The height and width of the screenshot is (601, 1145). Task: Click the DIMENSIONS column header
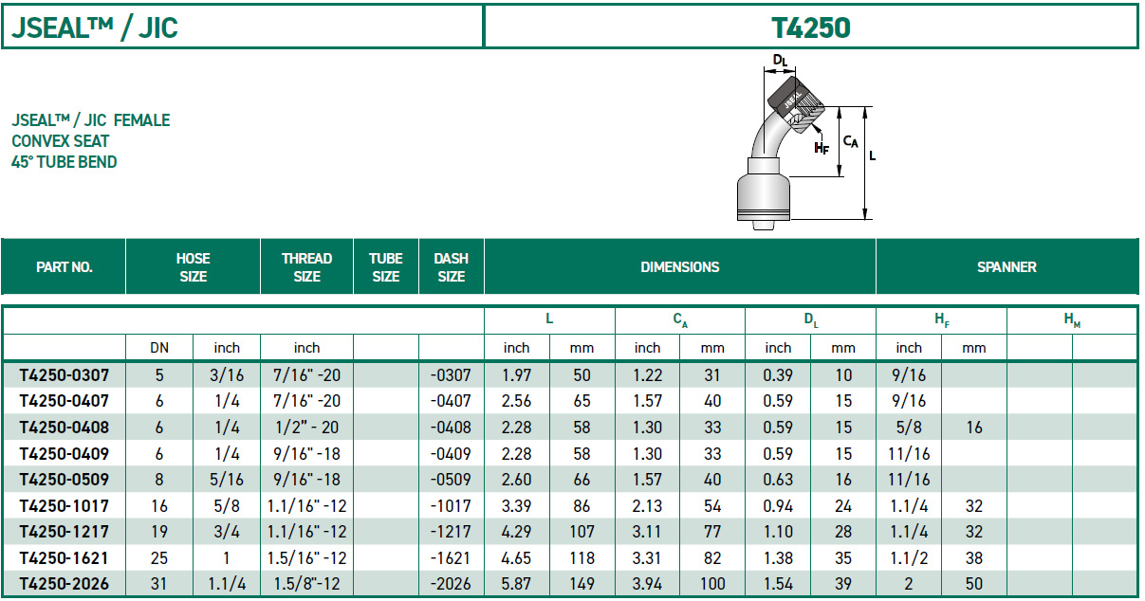click(679, 267)
